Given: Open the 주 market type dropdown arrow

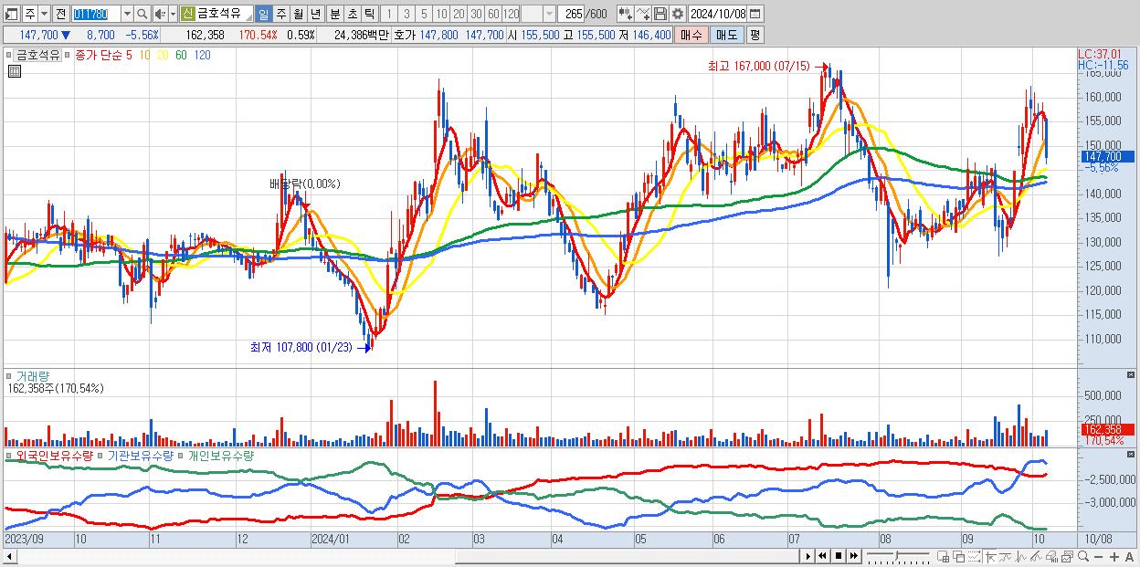Looking at the screenshot, I should click(44, 15).
